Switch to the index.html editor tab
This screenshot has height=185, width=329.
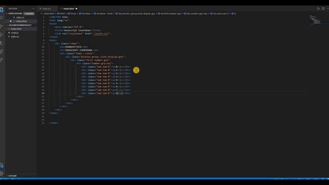(x=68, y=9)
